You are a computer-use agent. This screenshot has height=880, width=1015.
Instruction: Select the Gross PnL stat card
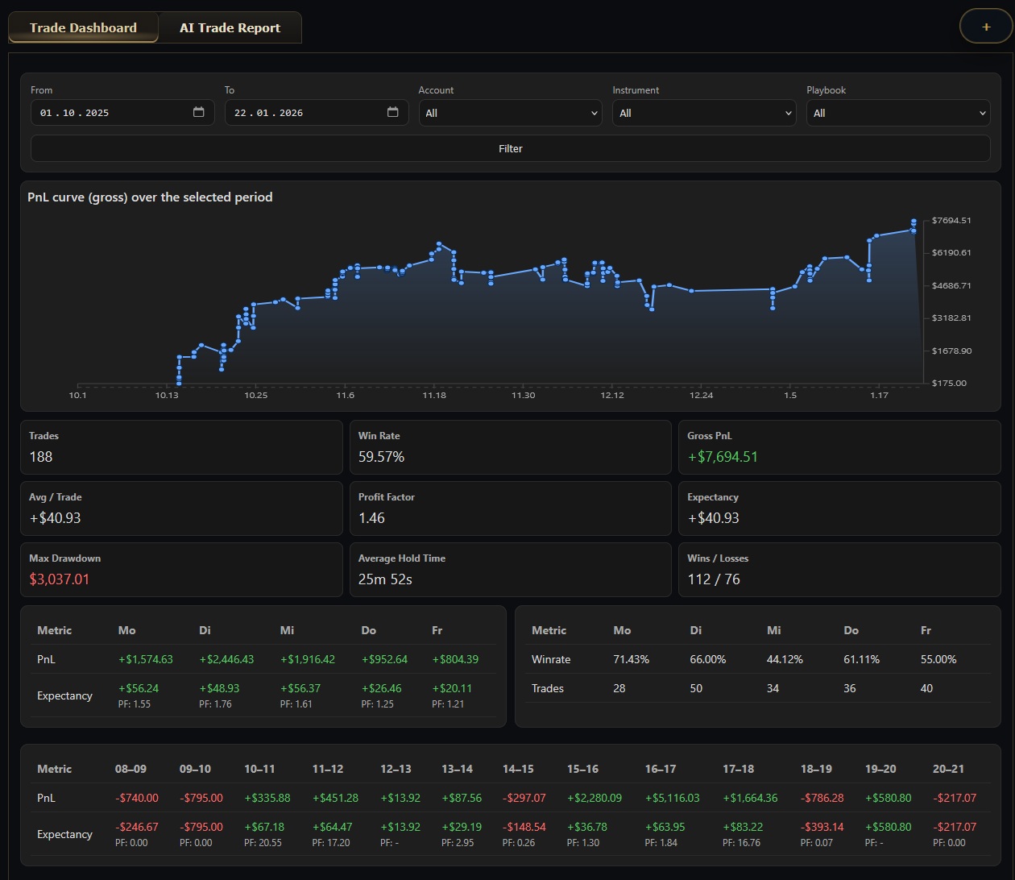[839, 447]
